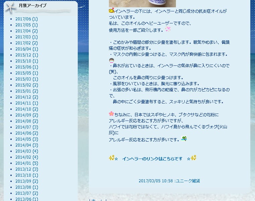
Task: Open the 2015/06 archive link
Action: (27, 67)
